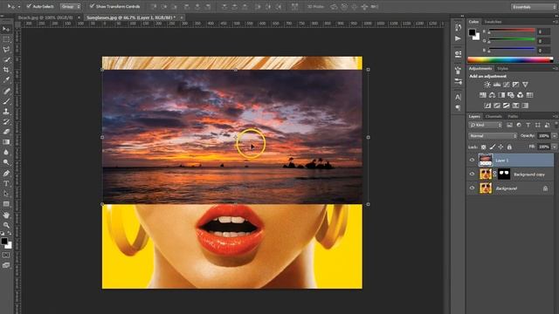
Task: Select the Rectangular Marquee tool
Action: tap(6, 39)
